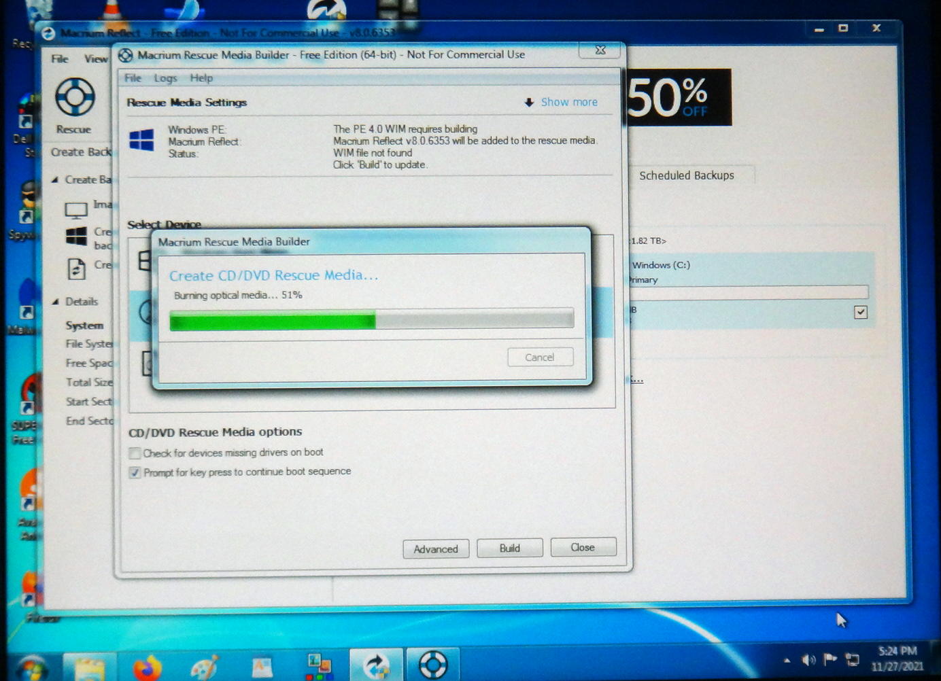
Task: Click the network tray icon
Action: tap(852, 659)
